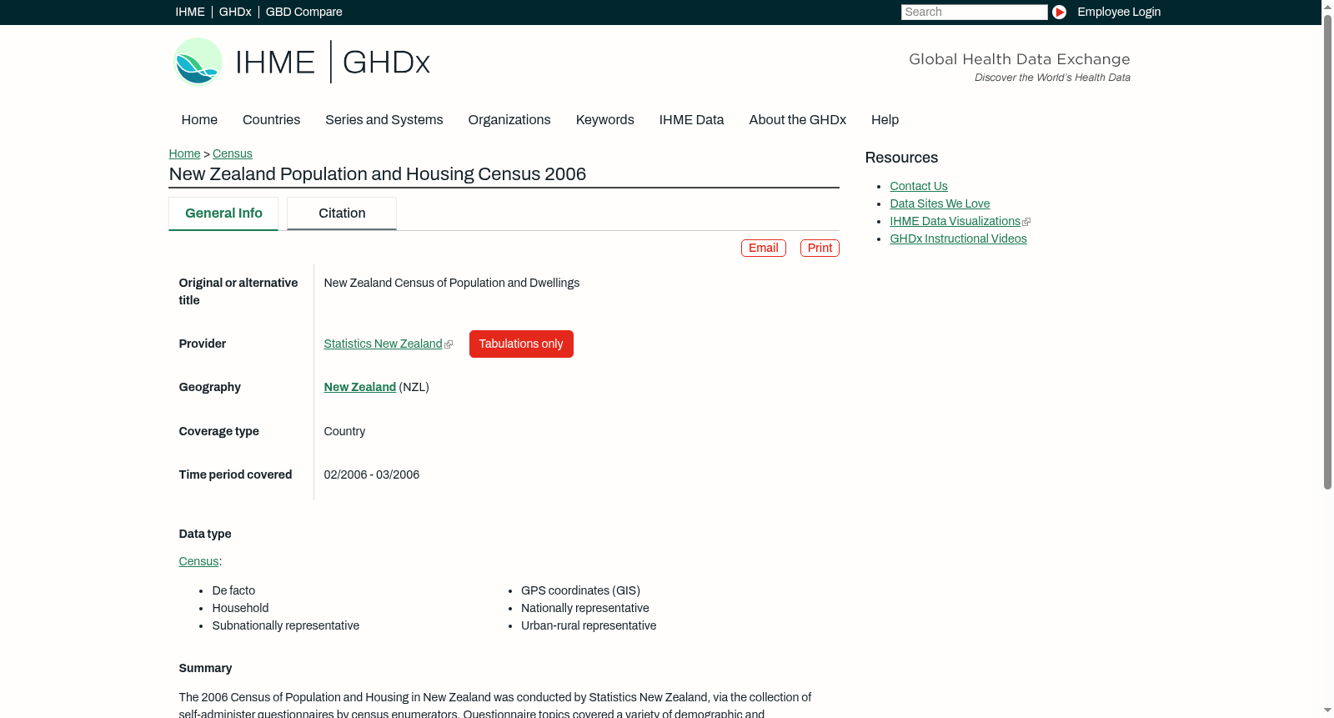Open IHME Data Visualizations link
This screenshot has height=718, width=1334.
955,221
